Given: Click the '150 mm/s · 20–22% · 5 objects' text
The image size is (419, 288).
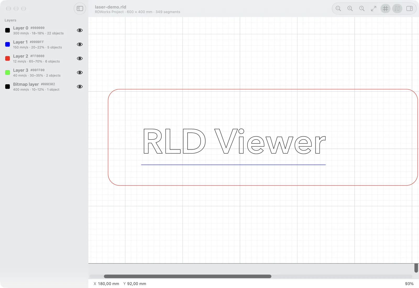Looking at the screenshot, I should point(37,47).
